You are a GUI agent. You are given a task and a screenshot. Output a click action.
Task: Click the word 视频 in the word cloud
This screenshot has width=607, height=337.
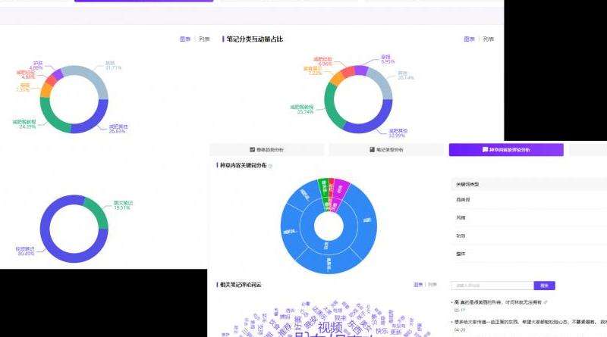(x=330, y=327)
